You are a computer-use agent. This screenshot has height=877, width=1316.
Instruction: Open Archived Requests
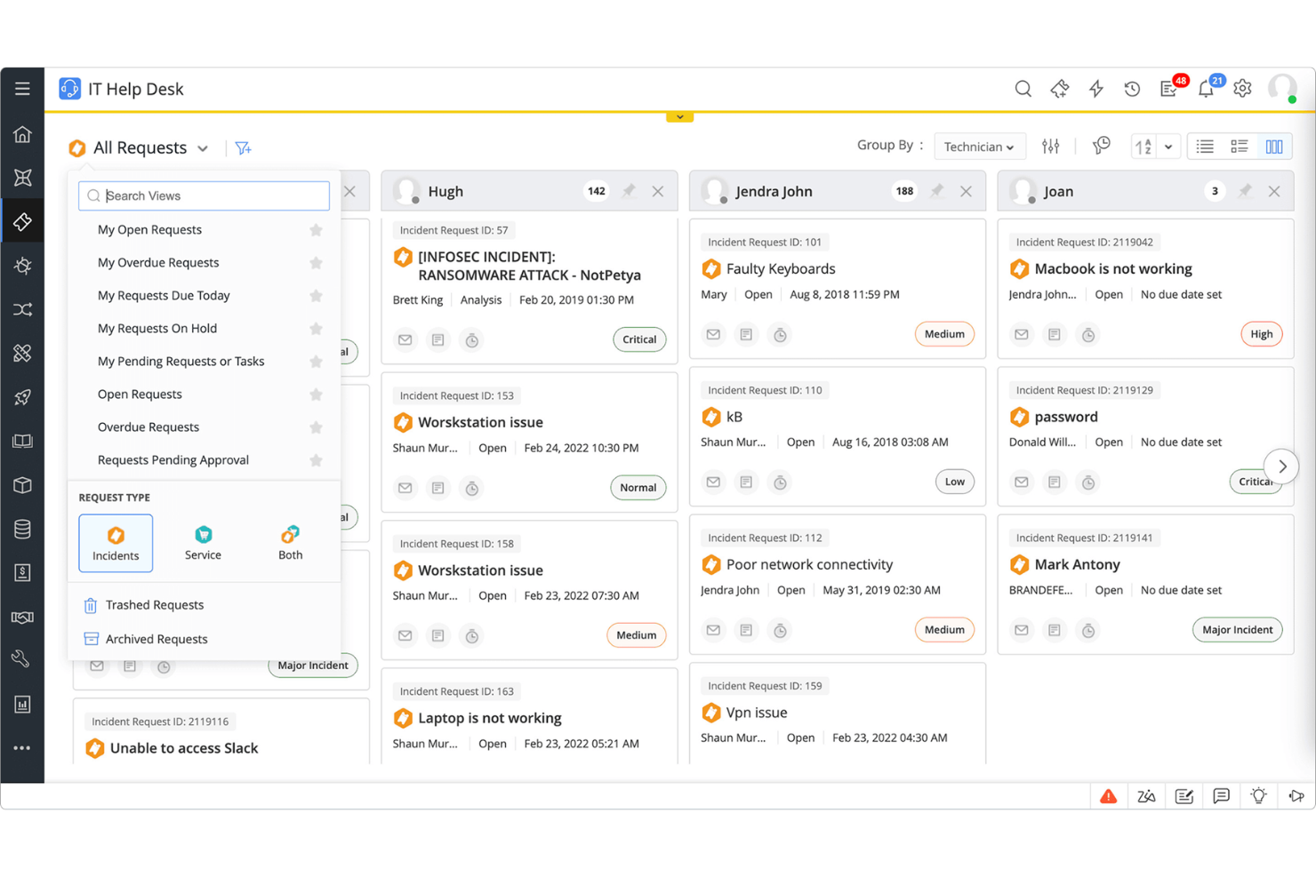(156, 639)
